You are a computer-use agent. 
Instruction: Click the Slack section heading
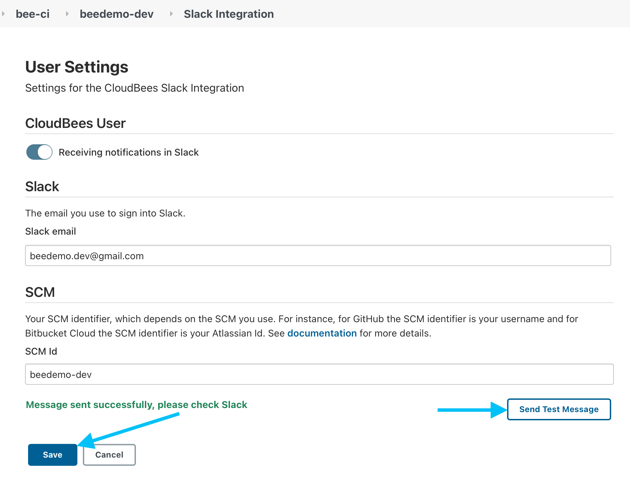[42, 186]
